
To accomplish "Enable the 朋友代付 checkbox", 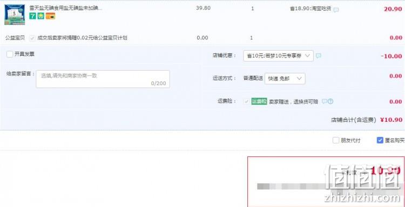I will [336, 140].
